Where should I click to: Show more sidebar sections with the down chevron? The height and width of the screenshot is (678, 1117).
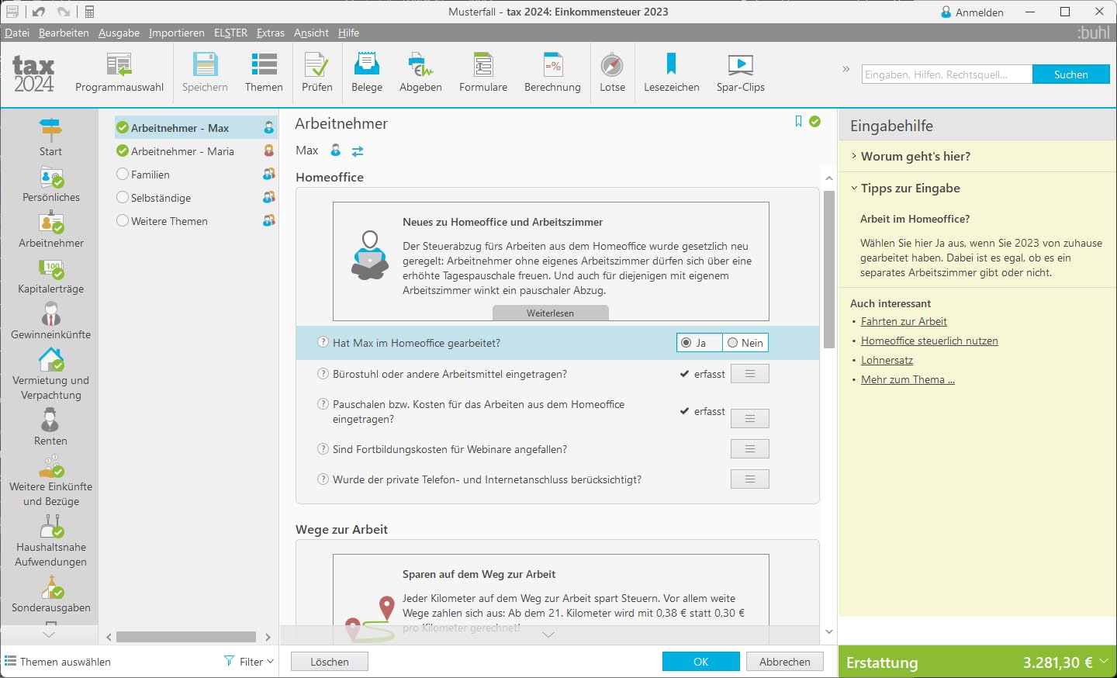49,635
